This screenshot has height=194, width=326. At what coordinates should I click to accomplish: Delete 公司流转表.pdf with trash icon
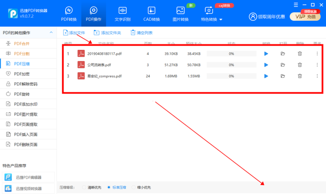(x=300, y=65)
